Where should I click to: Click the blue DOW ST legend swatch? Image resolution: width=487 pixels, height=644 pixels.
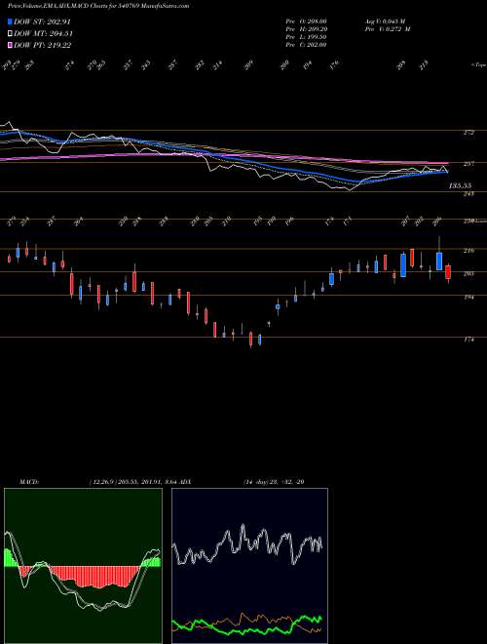pyautogui.click(x=11, y=21)
